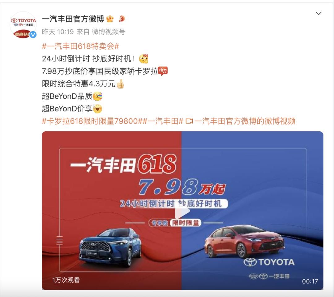Click the 666 emoji in post
This screenshot has width=334, height=297.
pyautogui.click(x=143, y=59)
